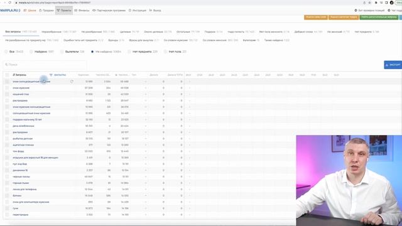
Task: Tick checkbox for подарок мальчику 10 лет row
Action: pyautogui.click(x=7, y=120)
